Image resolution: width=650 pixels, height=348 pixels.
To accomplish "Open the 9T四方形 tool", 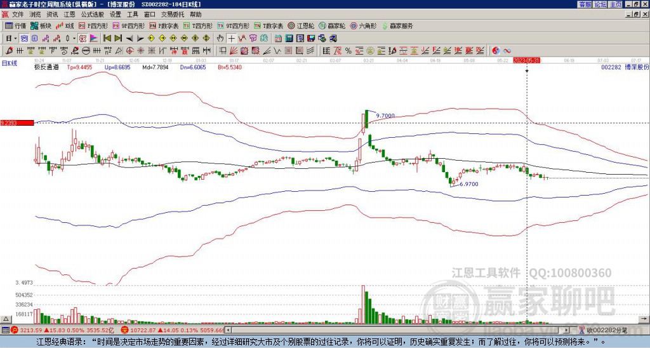I will 234,25.
